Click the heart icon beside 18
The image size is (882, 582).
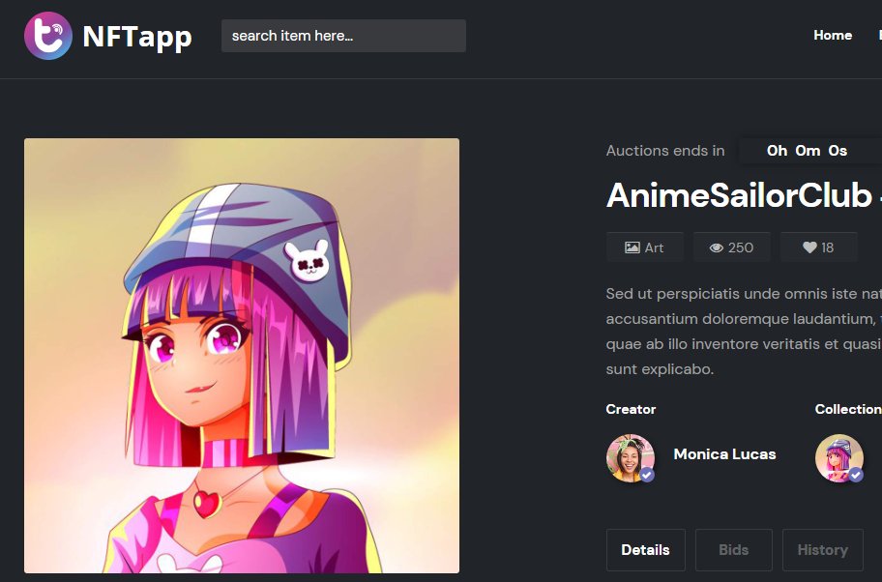[x=809, y=247]
